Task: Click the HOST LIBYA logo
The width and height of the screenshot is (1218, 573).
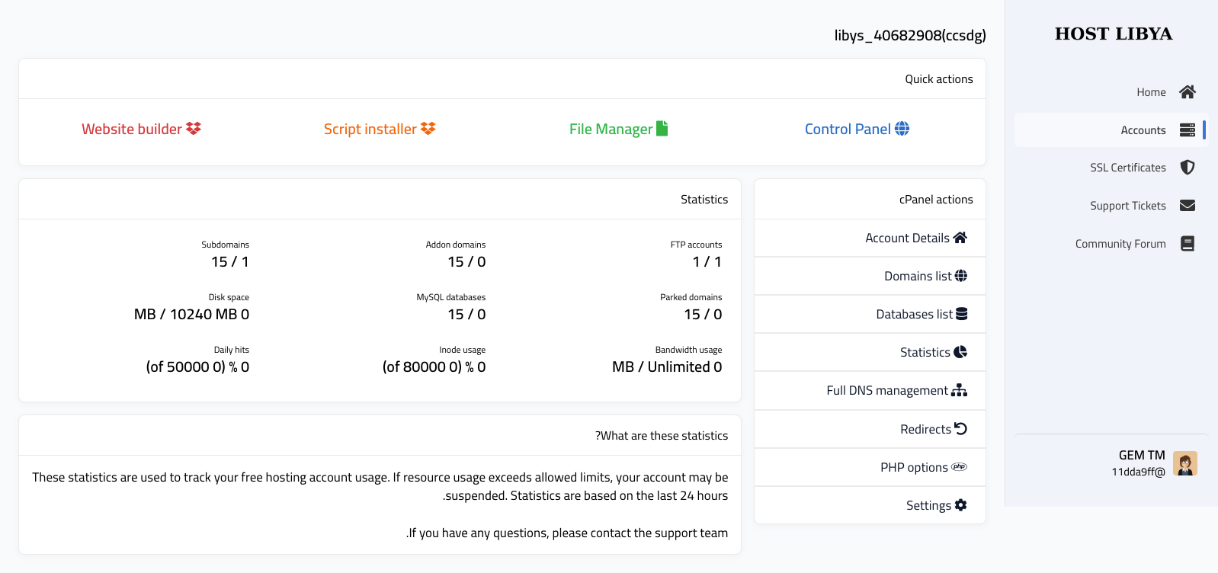Action: pyautogui.click(x=1113, y=34)
